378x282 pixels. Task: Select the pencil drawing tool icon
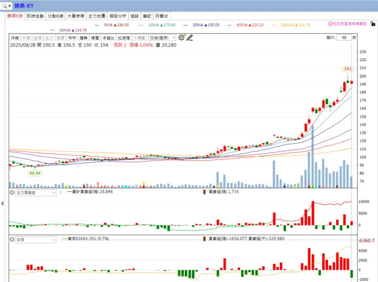tap(190, 38)
